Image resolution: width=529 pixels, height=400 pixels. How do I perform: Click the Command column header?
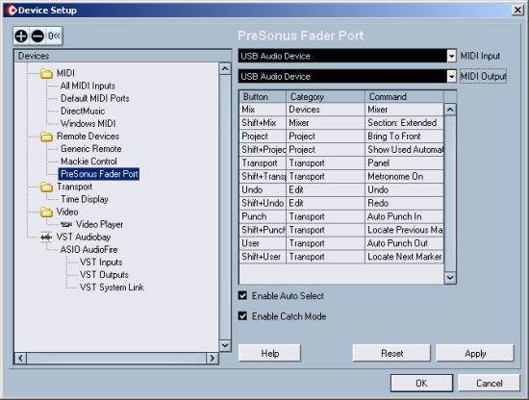[x=404, y=97]
